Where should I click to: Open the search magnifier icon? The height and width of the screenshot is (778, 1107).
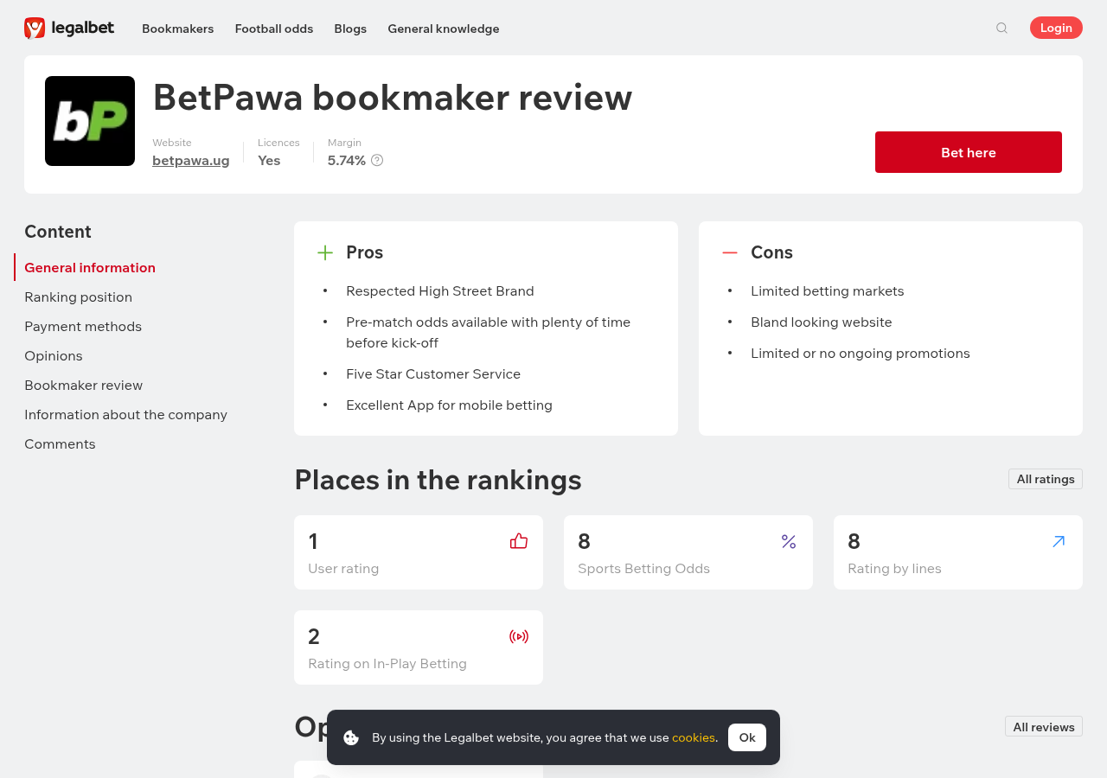(x=1001, y=29)
